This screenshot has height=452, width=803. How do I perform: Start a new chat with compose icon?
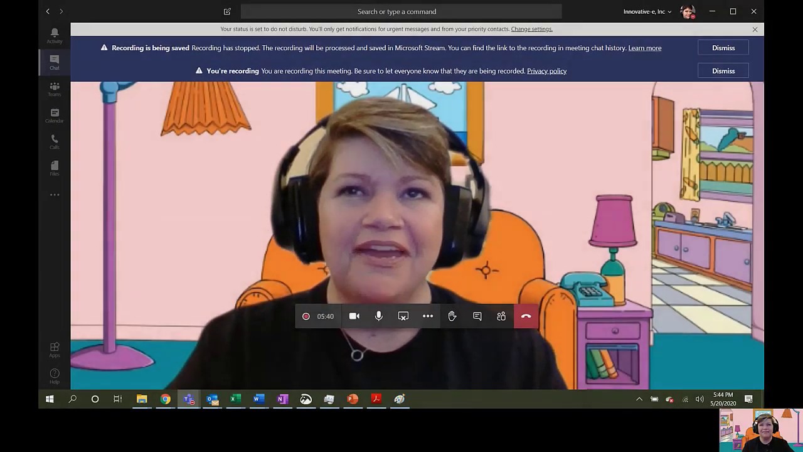227,11
